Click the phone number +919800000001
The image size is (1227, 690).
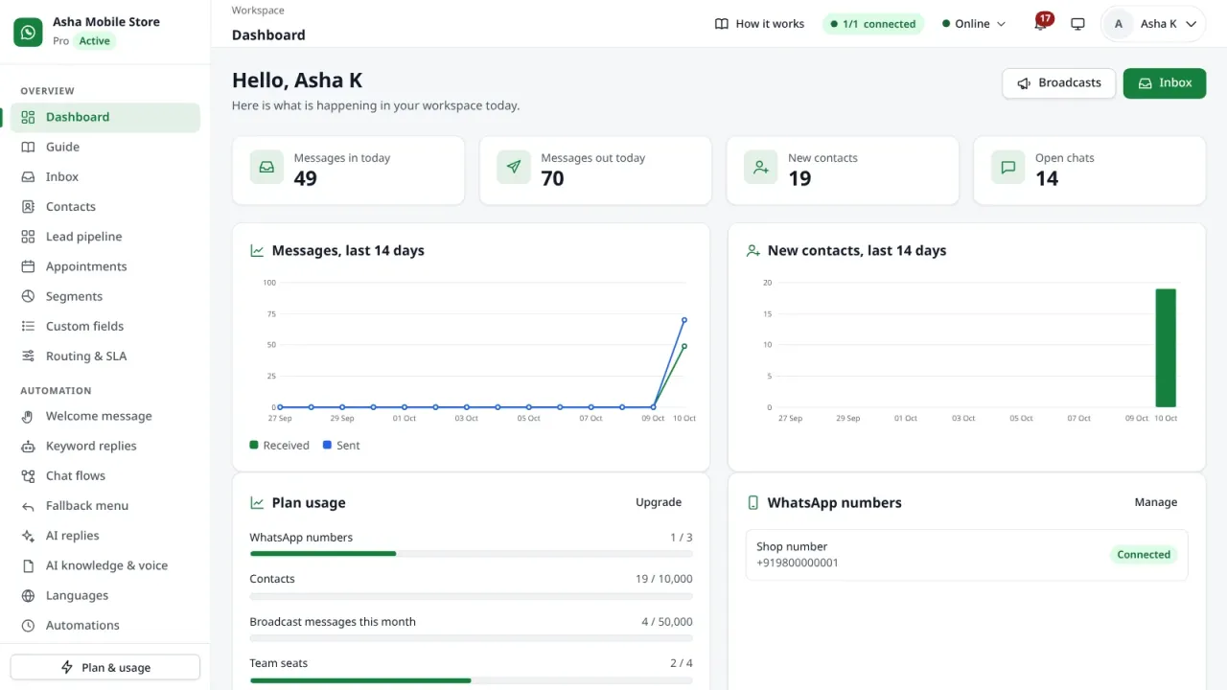pos(798,563)
